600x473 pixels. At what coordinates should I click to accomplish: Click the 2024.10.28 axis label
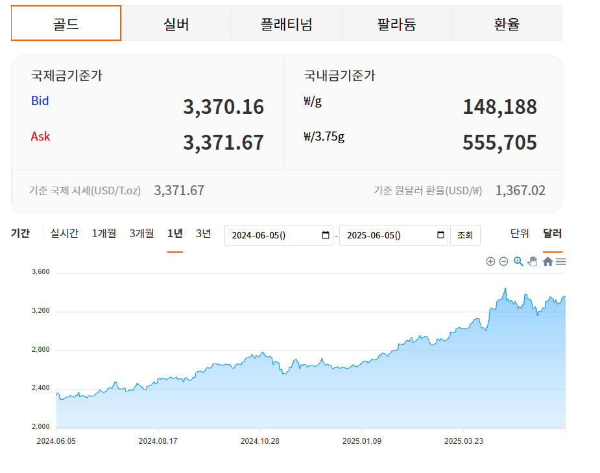point(260,441)
